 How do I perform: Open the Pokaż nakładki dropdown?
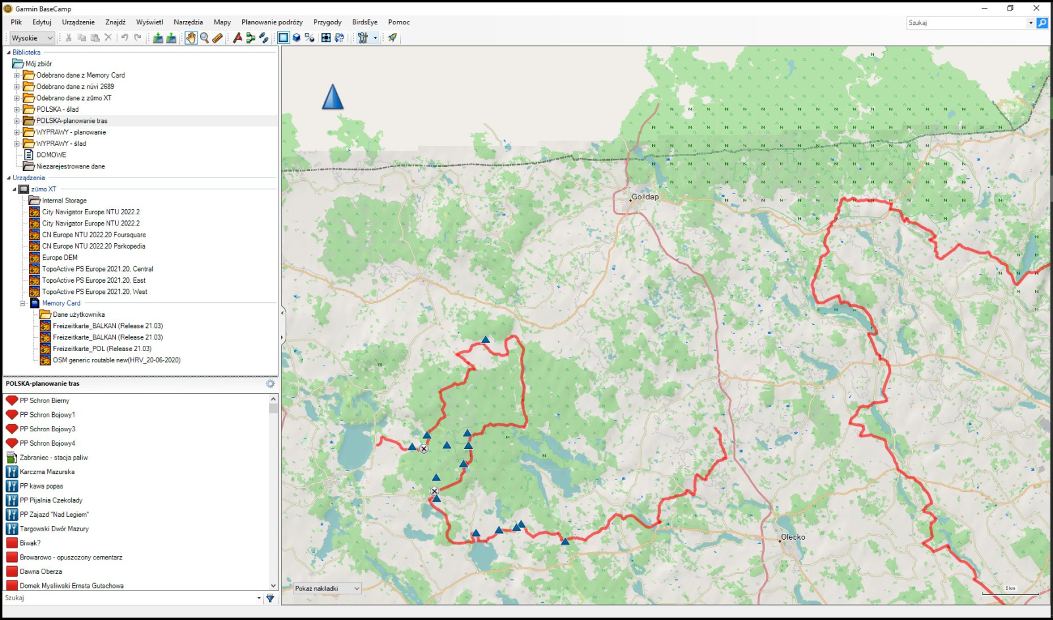tap(327, 588)
